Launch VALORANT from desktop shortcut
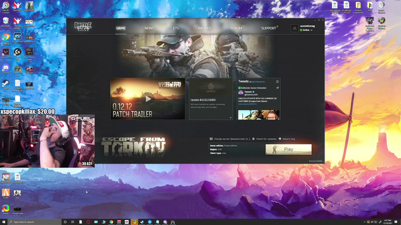This screenshot has width=401, height=225. [x=6, y=53]
